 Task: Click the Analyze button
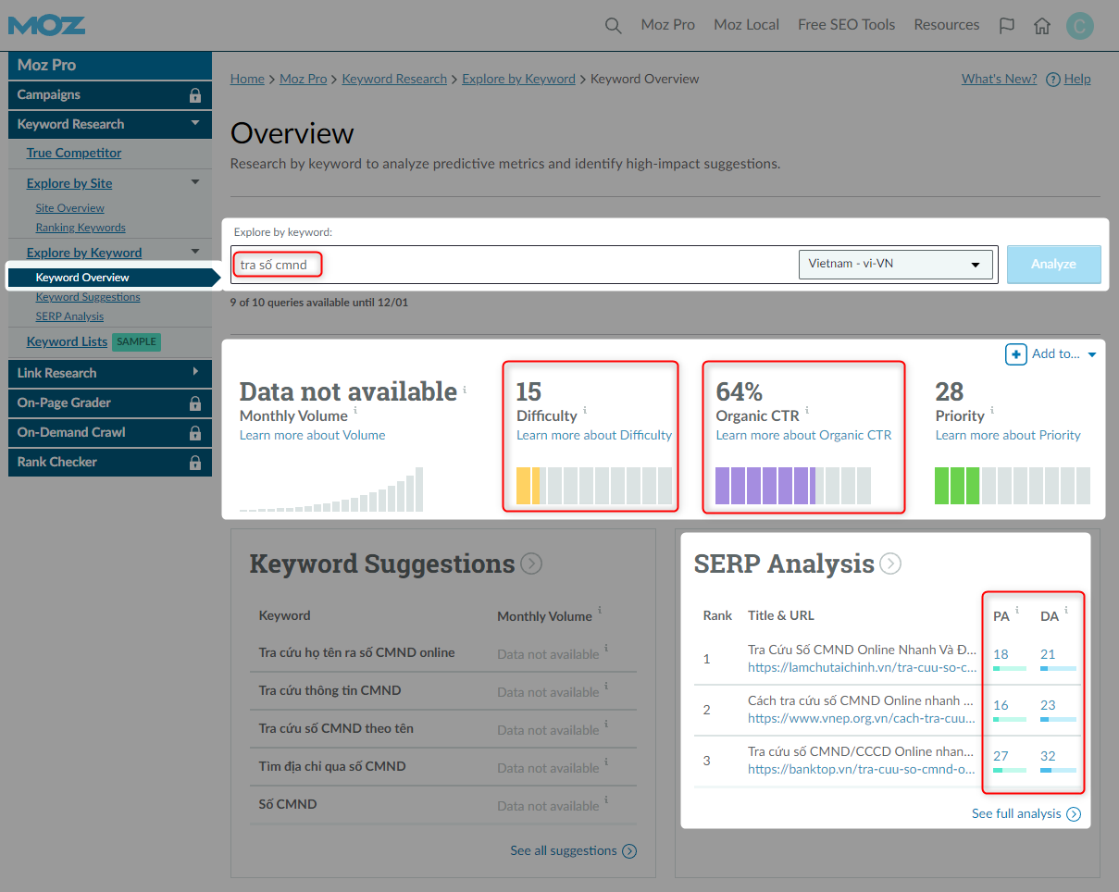coord(1054,264)
